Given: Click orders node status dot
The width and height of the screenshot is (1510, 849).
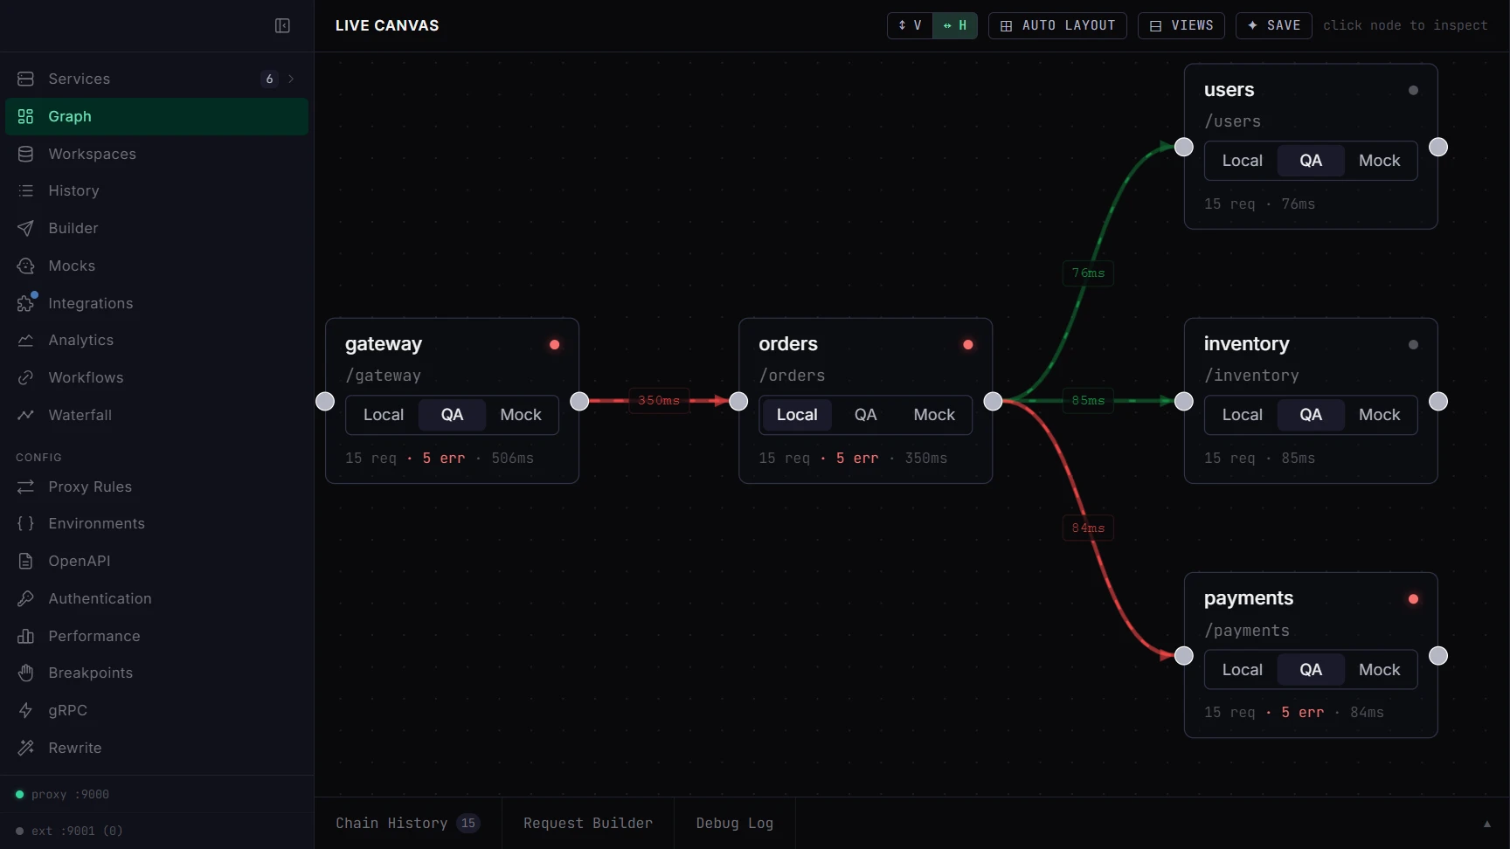Looking at the screenshot, I should [967, 344].
